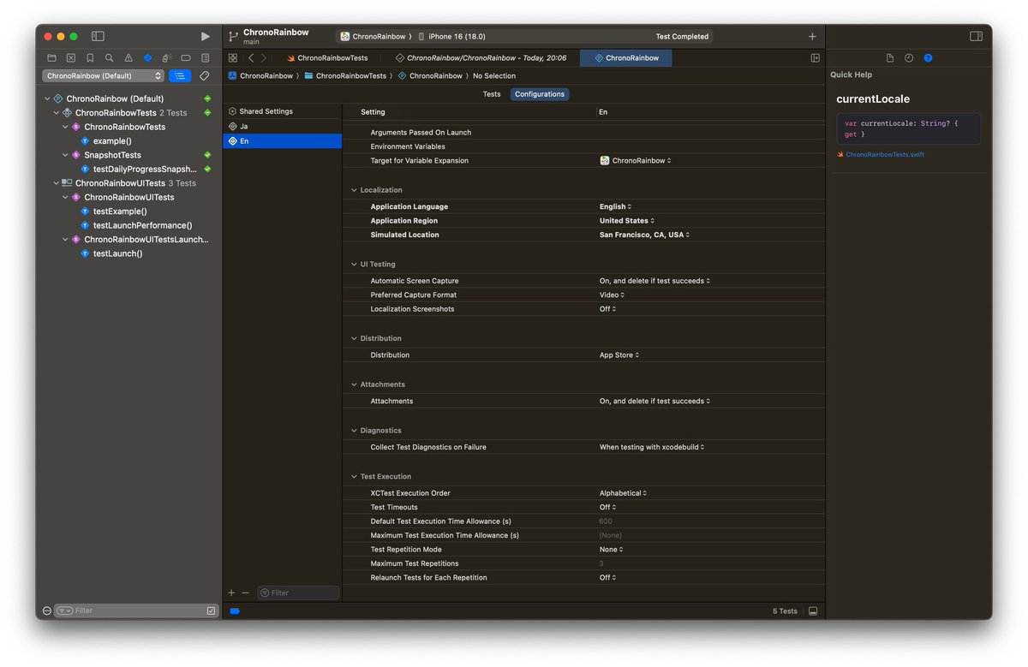Select the example() test
Screen dimensions: 1028x667
112,141
